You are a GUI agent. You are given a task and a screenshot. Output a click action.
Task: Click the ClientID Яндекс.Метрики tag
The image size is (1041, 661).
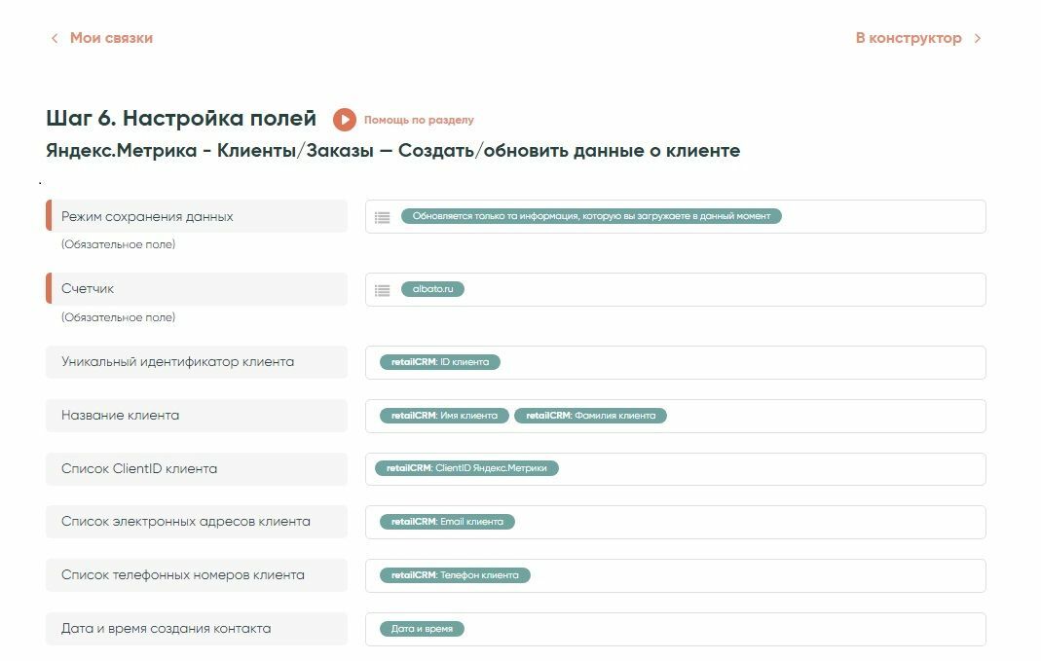pos(466,468)
